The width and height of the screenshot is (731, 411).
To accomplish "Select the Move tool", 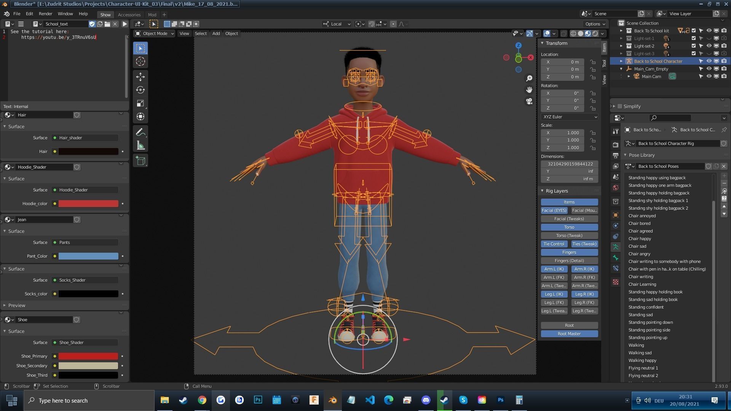I will point(140,76).
